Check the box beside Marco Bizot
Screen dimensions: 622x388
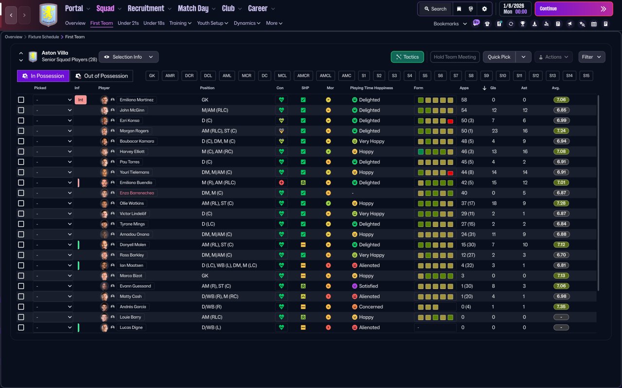(x=21, y=276)
